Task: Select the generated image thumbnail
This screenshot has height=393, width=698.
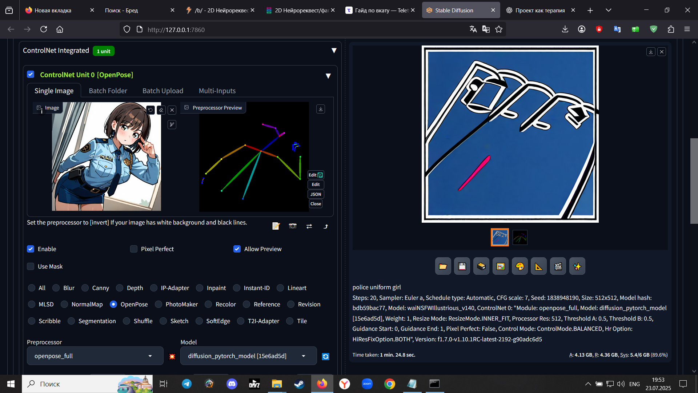Action: (500, 237)
